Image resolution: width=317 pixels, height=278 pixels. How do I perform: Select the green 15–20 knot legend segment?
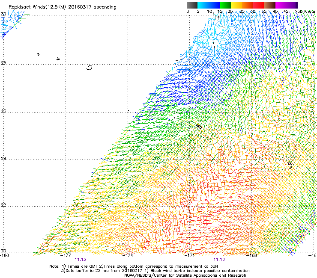[x=225, y=5]
